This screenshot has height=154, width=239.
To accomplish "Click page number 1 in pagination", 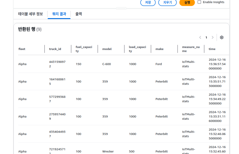I will (206, 38).
